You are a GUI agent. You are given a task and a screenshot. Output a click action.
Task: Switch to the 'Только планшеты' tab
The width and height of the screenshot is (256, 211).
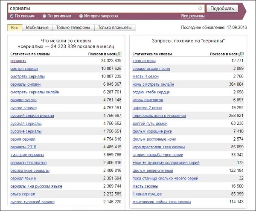pos(115,28)
